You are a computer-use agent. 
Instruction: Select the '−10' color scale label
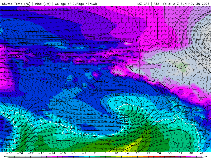(63, 153)
